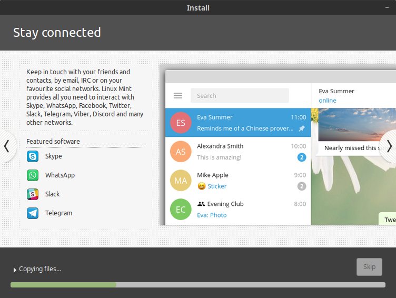Click the EC avatar for Evening Club
The height and width of the screenshot is (298, 396).
pyautogui.click(x=181, y=210)
